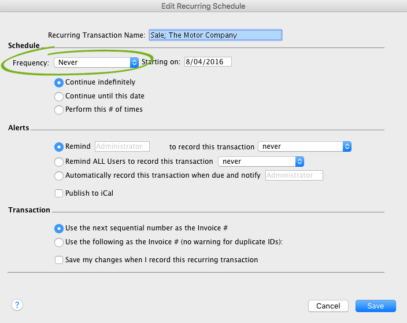Tick Save my changes when recording checkbox
Screen dimensions: 407x323
pos(59,260)
